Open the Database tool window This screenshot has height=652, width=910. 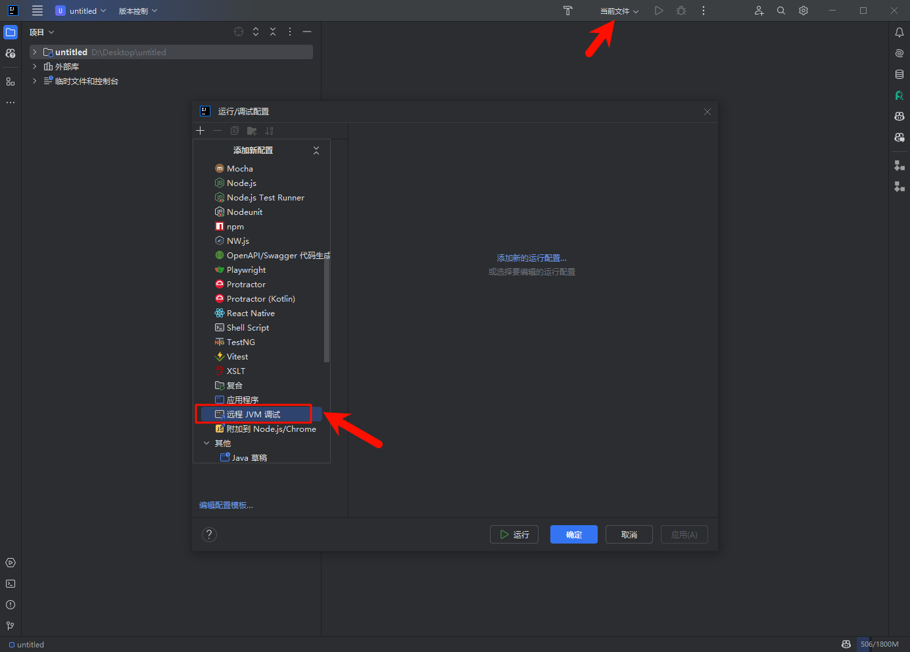click(899, 74)
